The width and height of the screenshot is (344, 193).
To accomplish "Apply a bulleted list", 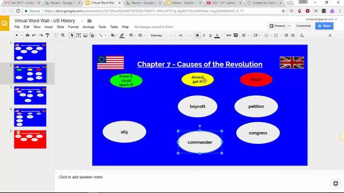I will click(276, 35).
